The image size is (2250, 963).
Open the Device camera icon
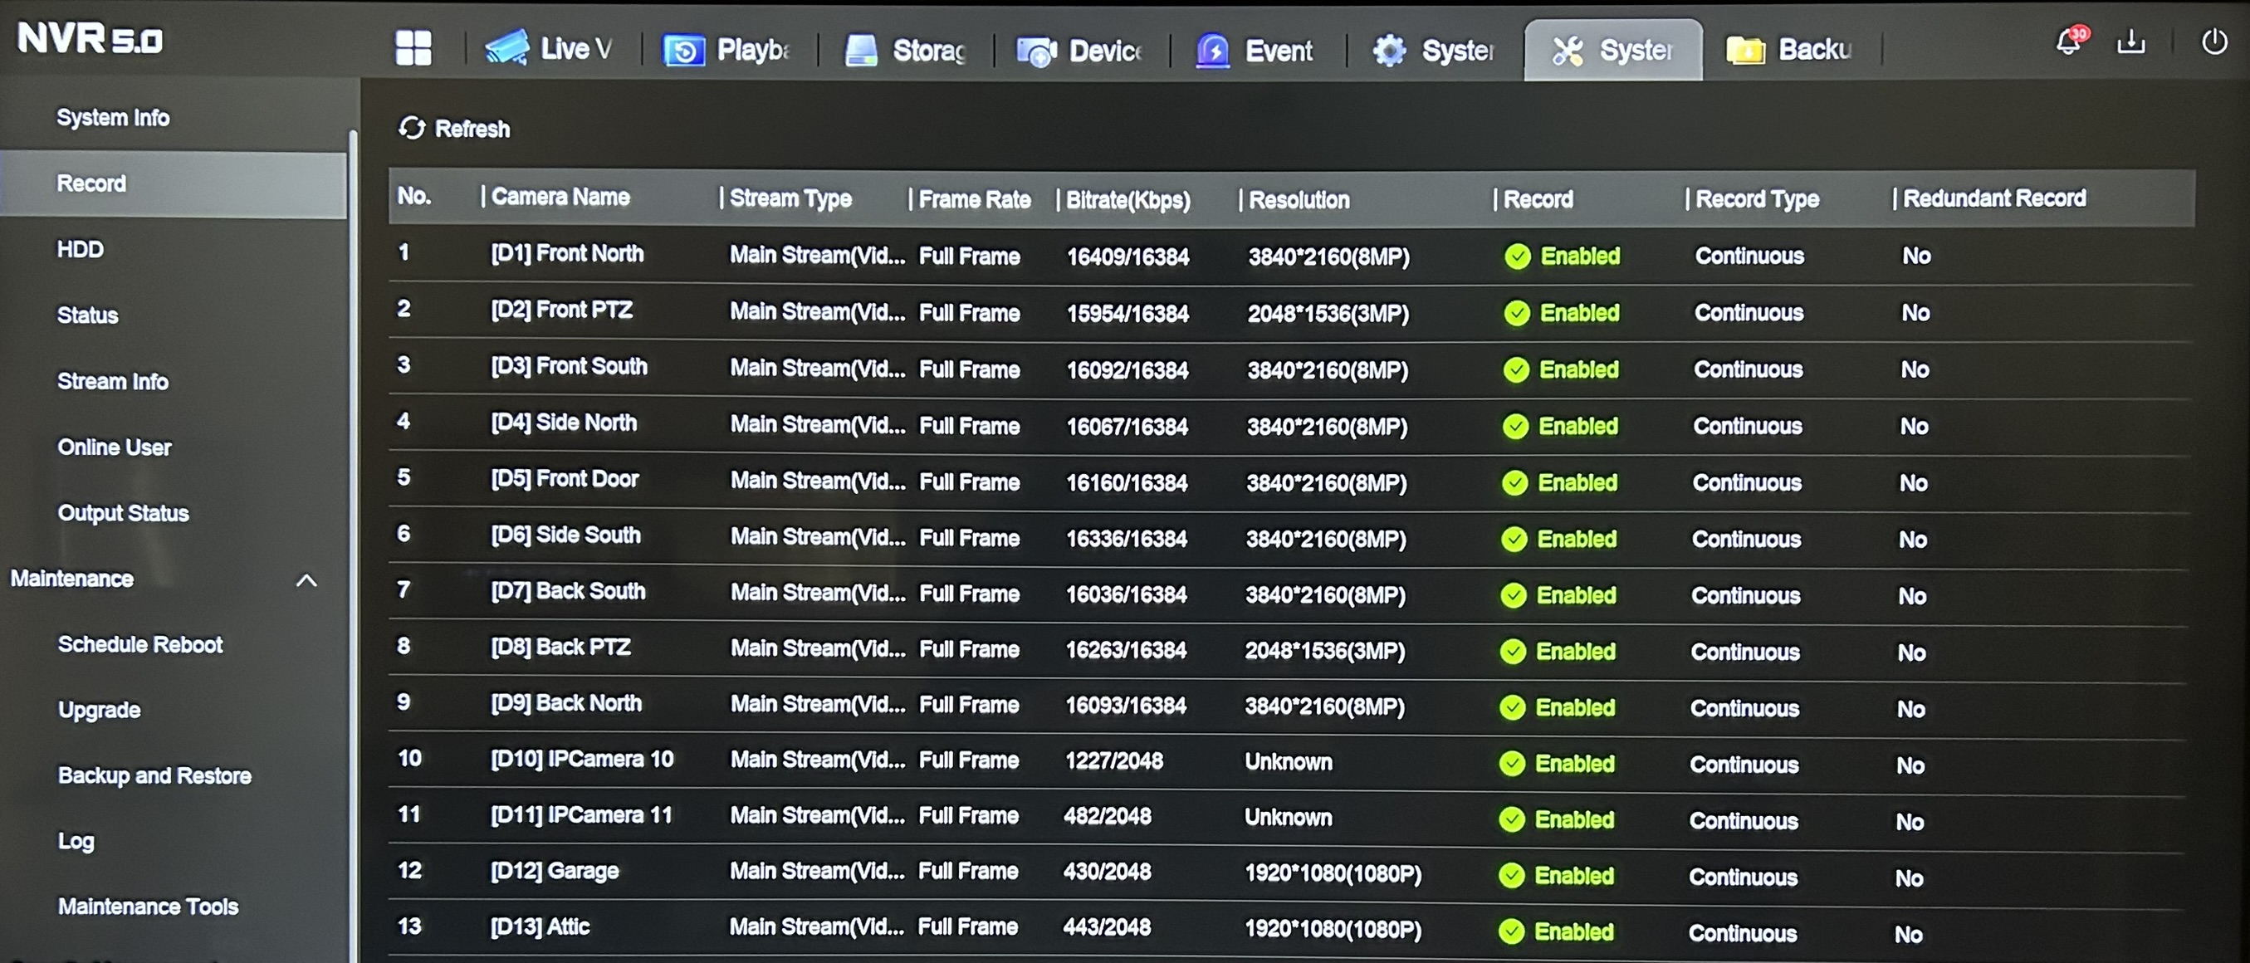[x=1037, y=51]
